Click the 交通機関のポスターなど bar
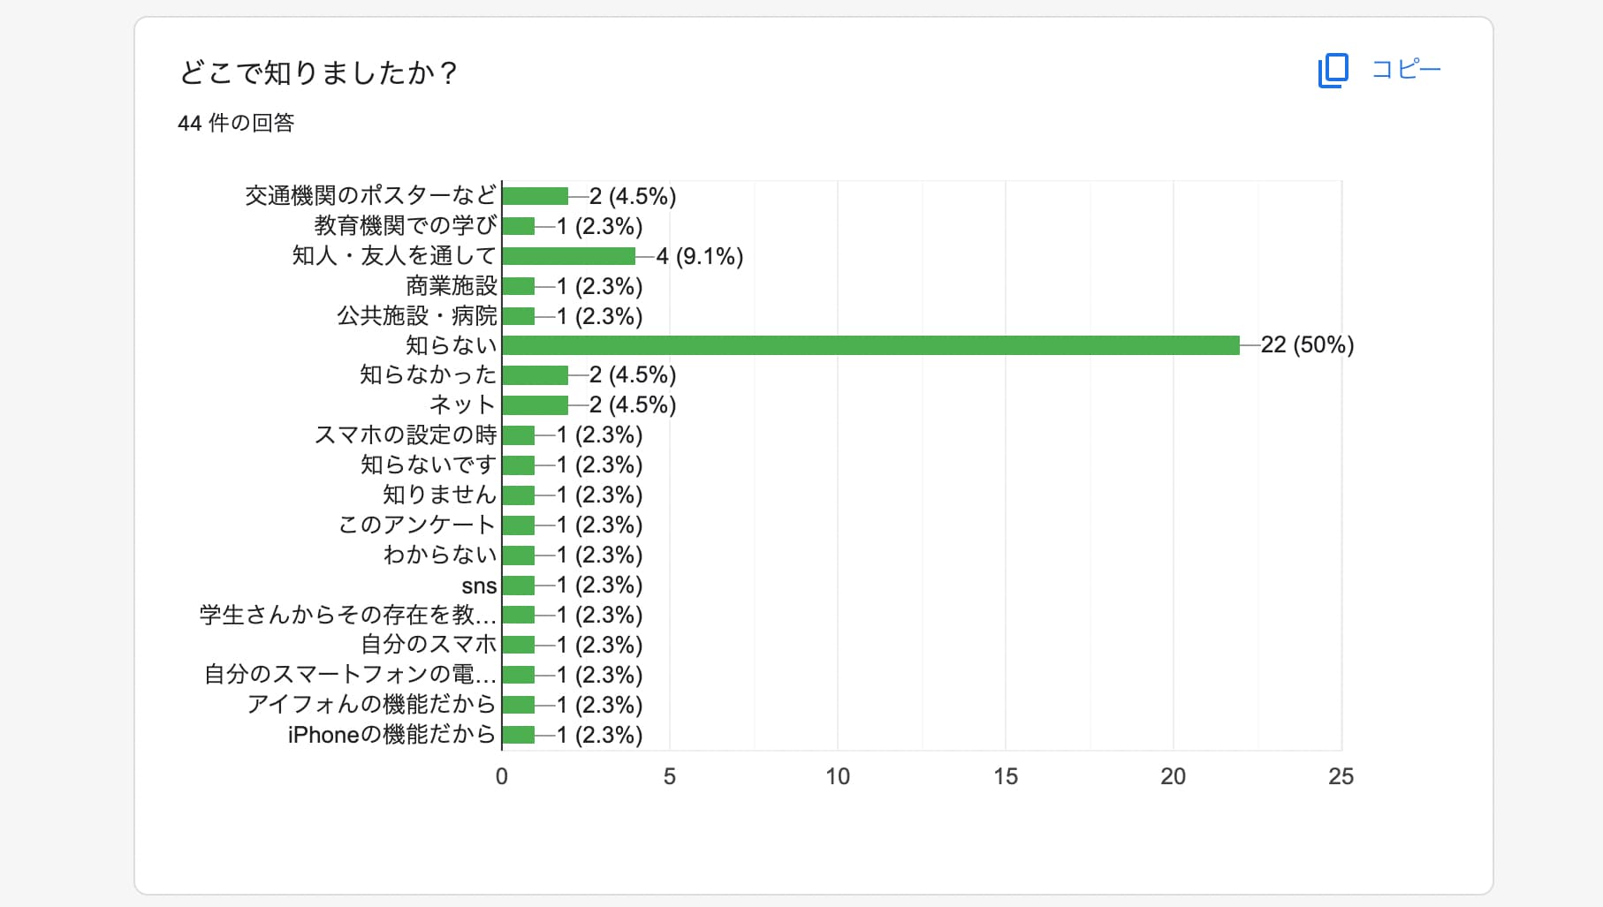 [x=535, y=196]
